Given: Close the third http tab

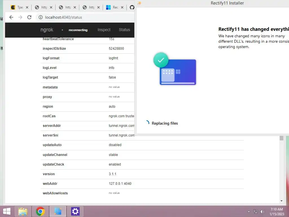Looking at the screenshot, I should (75, 7).
